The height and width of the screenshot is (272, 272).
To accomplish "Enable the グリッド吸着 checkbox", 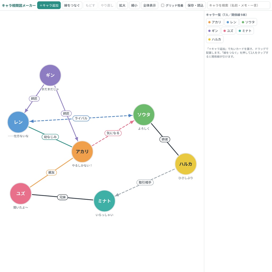I will point(163,5).
